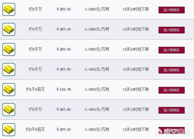Click the gold ingot icon in the third row

(x=9, y=50)
